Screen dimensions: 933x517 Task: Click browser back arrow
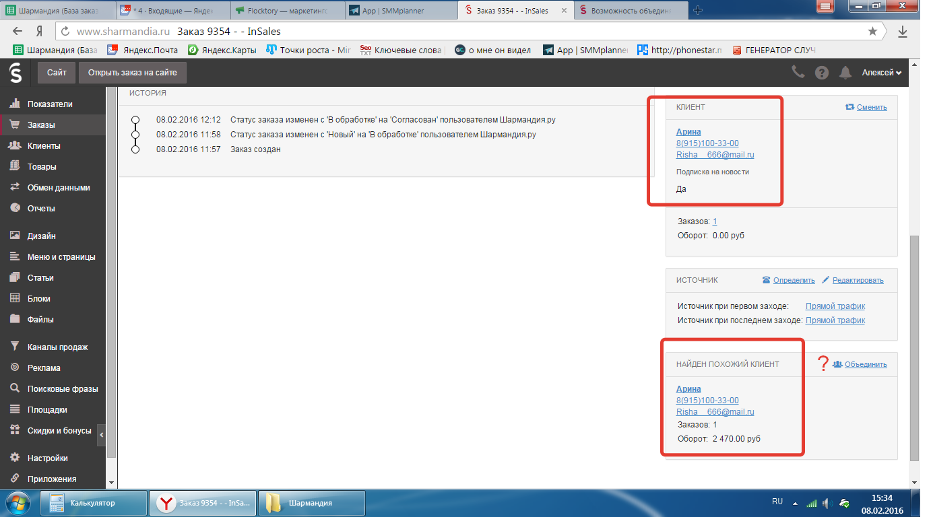click(x=18, y=31)
